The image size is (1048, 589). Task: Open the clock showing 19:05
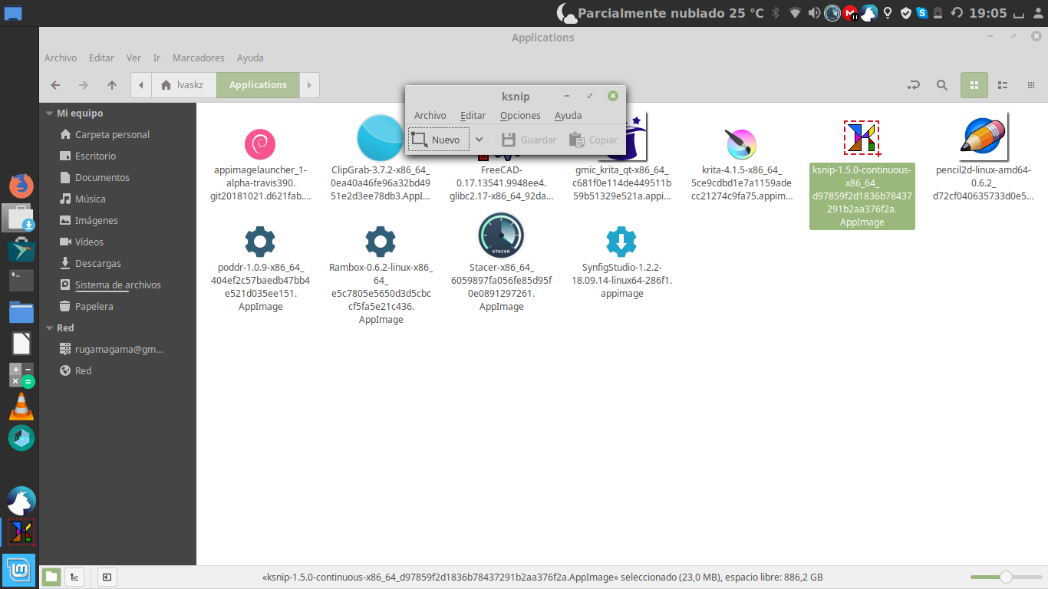987,12
